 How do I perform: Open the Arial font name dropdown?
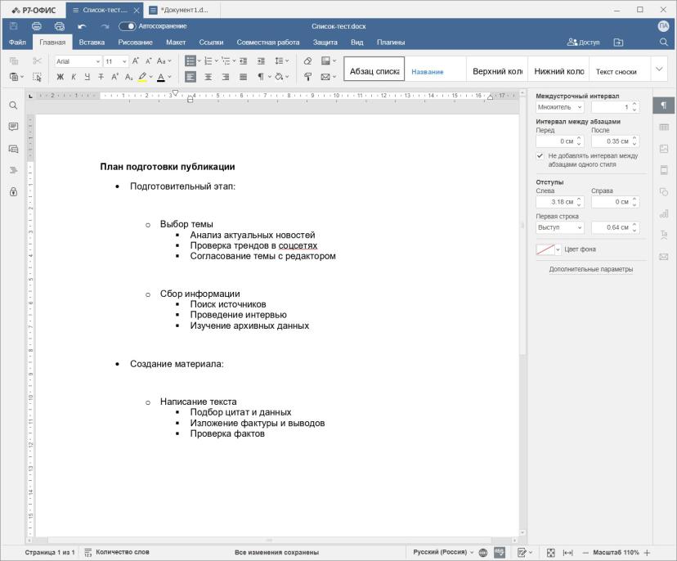tap(78, 61)
